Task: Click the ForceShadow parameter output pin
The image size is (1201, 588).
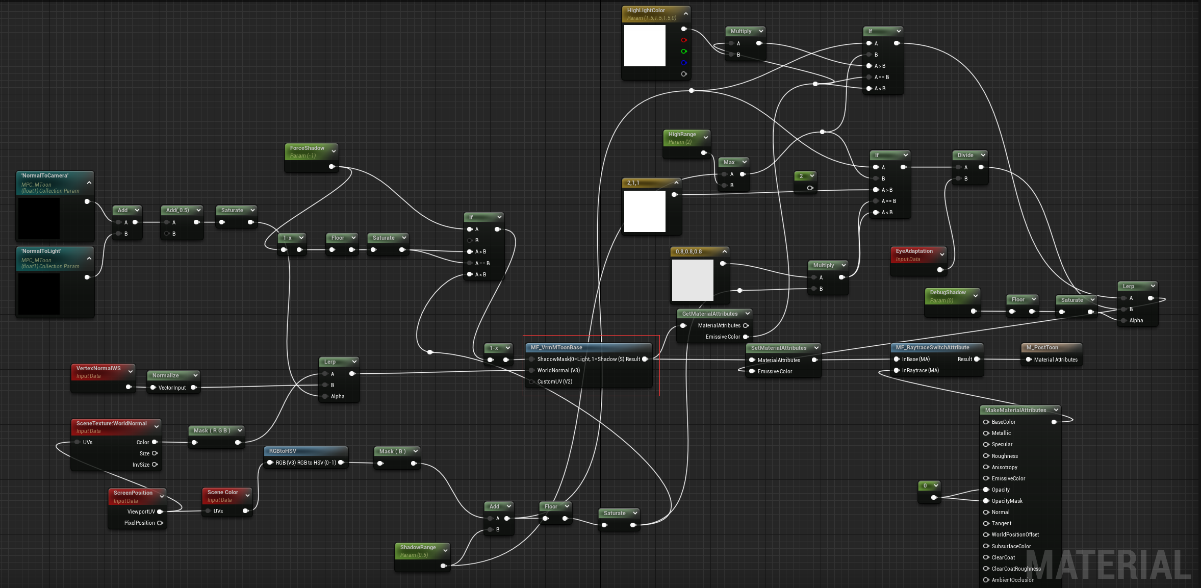Action: [331, 167]
